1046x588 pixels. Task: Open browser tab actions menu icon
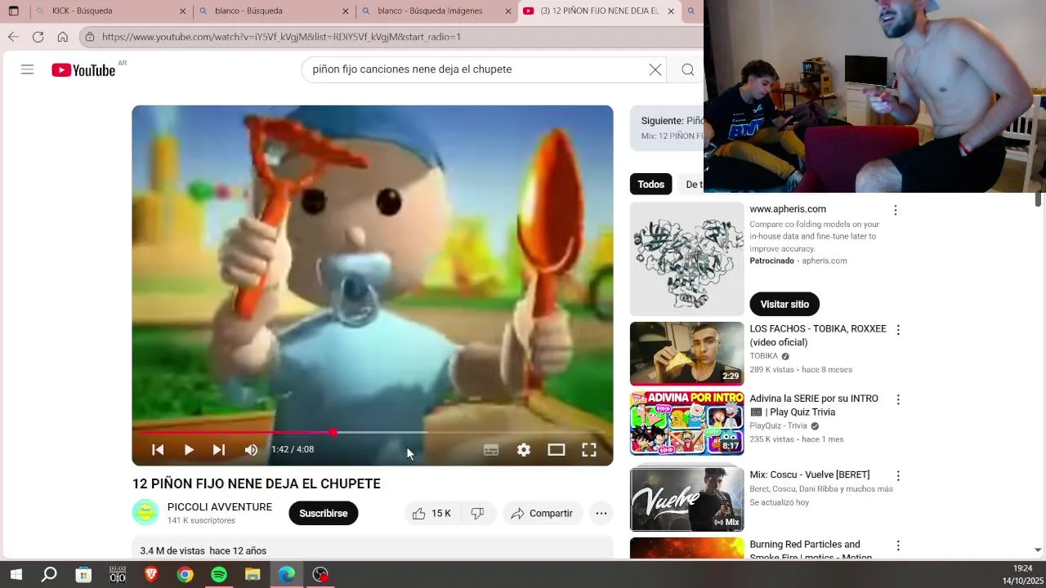coord(13,11)
